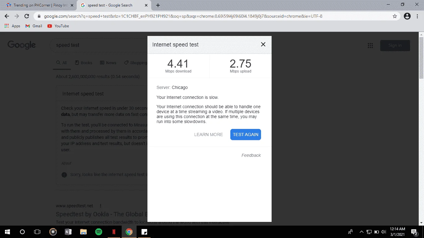This screenshot has width=424, height=238.
Task: Open Gmail bookmark
Action: pyautogui.click(x=34, y=26)
